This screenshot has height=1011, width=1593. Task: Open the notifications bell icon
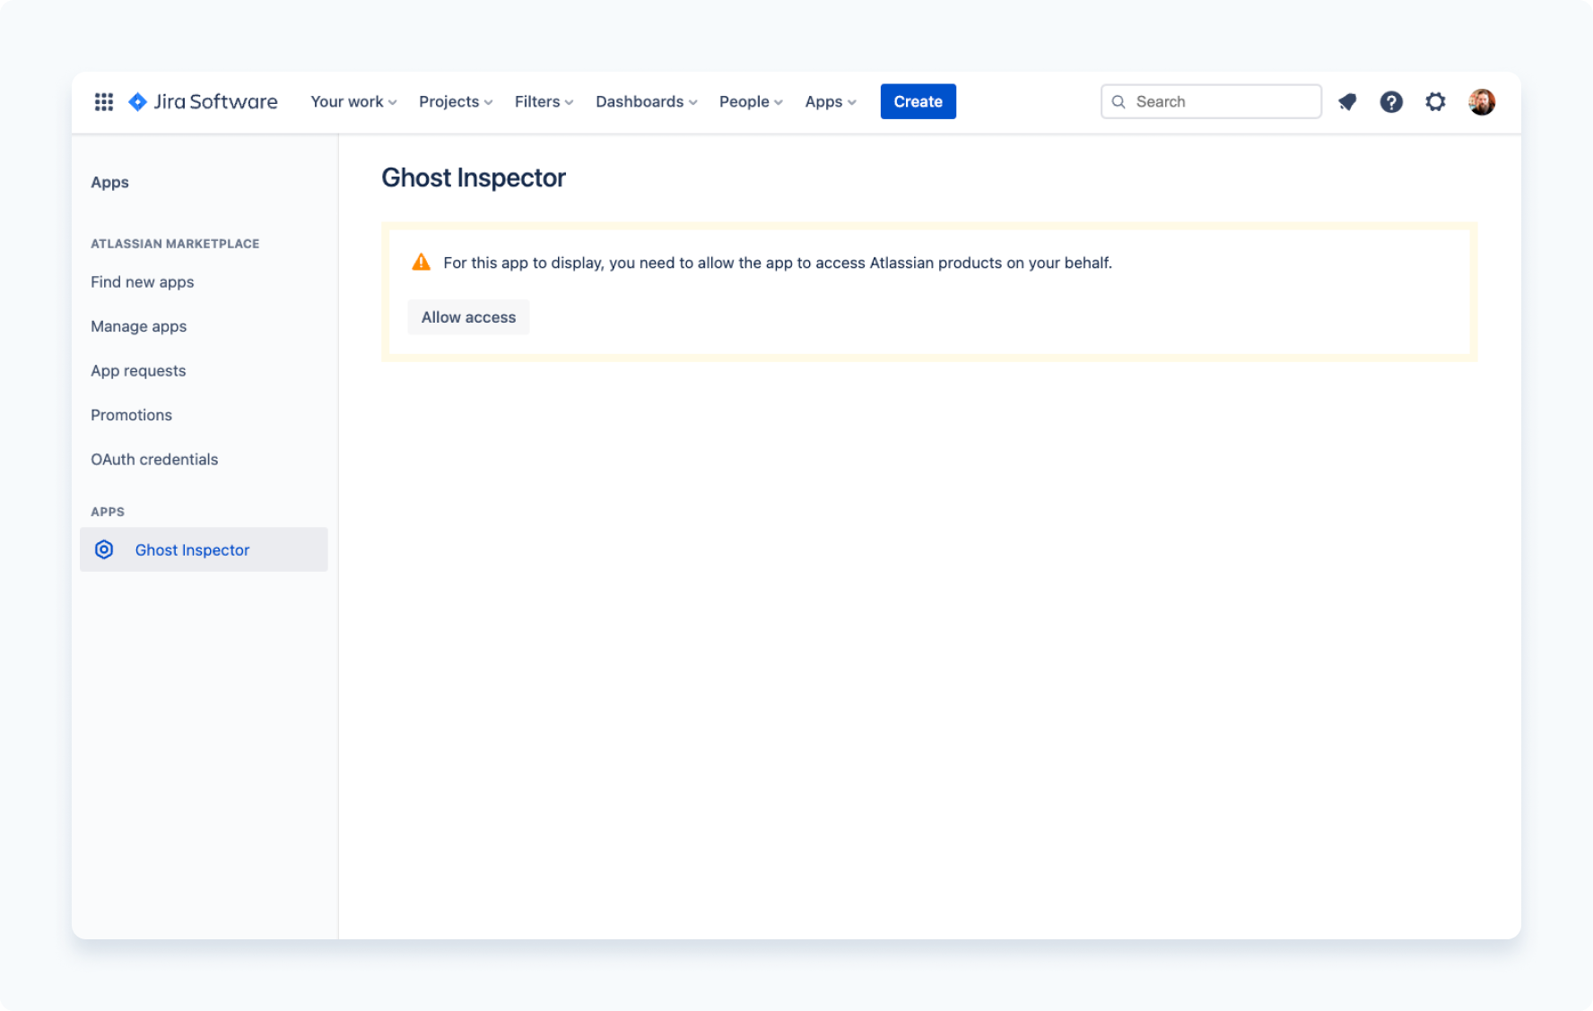pos(1347,102)
